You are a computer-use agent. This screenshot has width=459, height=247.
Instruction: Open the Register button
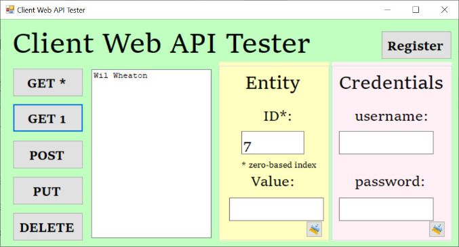(416, 45)
